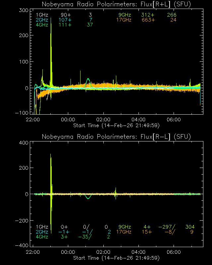Click the green 4GHz bump in top plot
This screenshot has width=212, height=265.
pyautogui.click(x=88, y=80)
